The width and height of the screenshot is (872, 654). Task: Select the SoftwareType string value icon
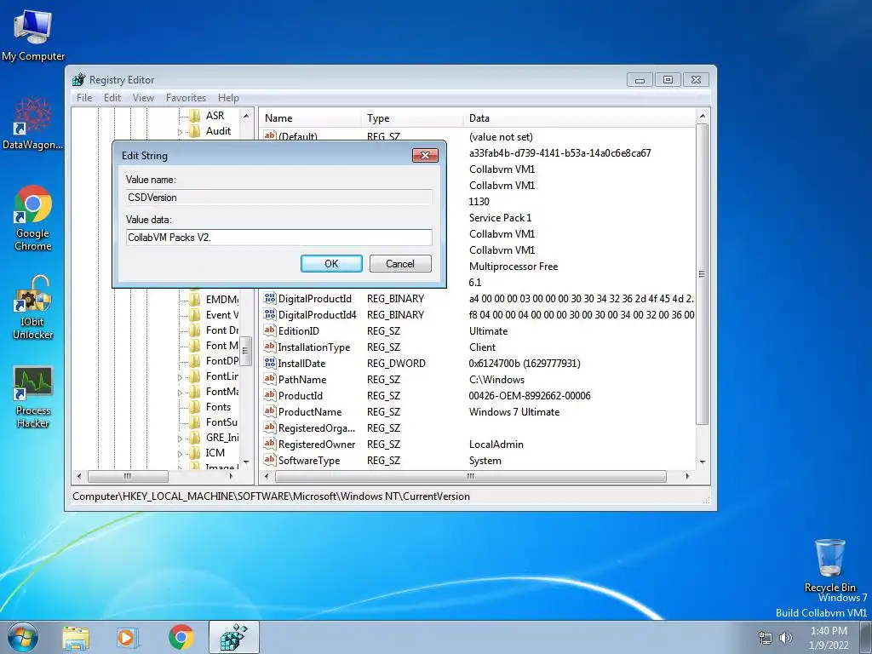tap(270, 459)
